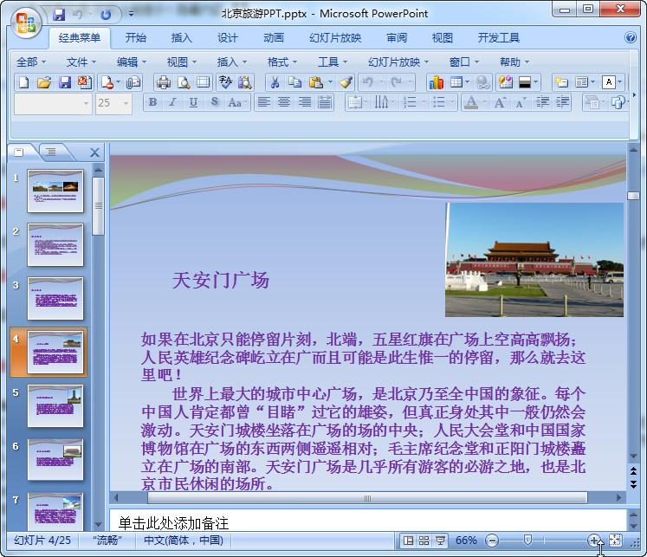The height and width of the screenshot is (557, 647).
Task: Expand the bullet list dropdown
Action: (x=452, y=102)
